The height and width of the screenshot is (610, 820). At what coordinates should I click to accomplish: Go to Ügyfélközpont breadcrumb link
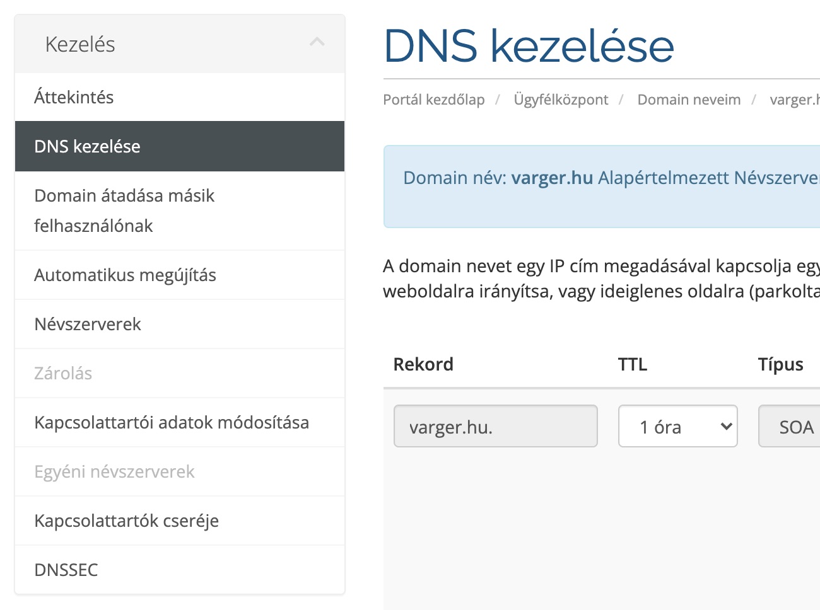click(x=561, y=100)
